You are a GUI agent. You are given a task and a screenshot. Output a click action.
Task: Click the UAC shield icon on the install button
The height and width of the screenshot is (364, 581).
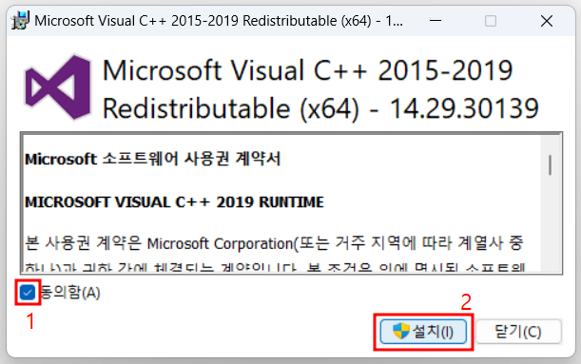click(401, 331)
